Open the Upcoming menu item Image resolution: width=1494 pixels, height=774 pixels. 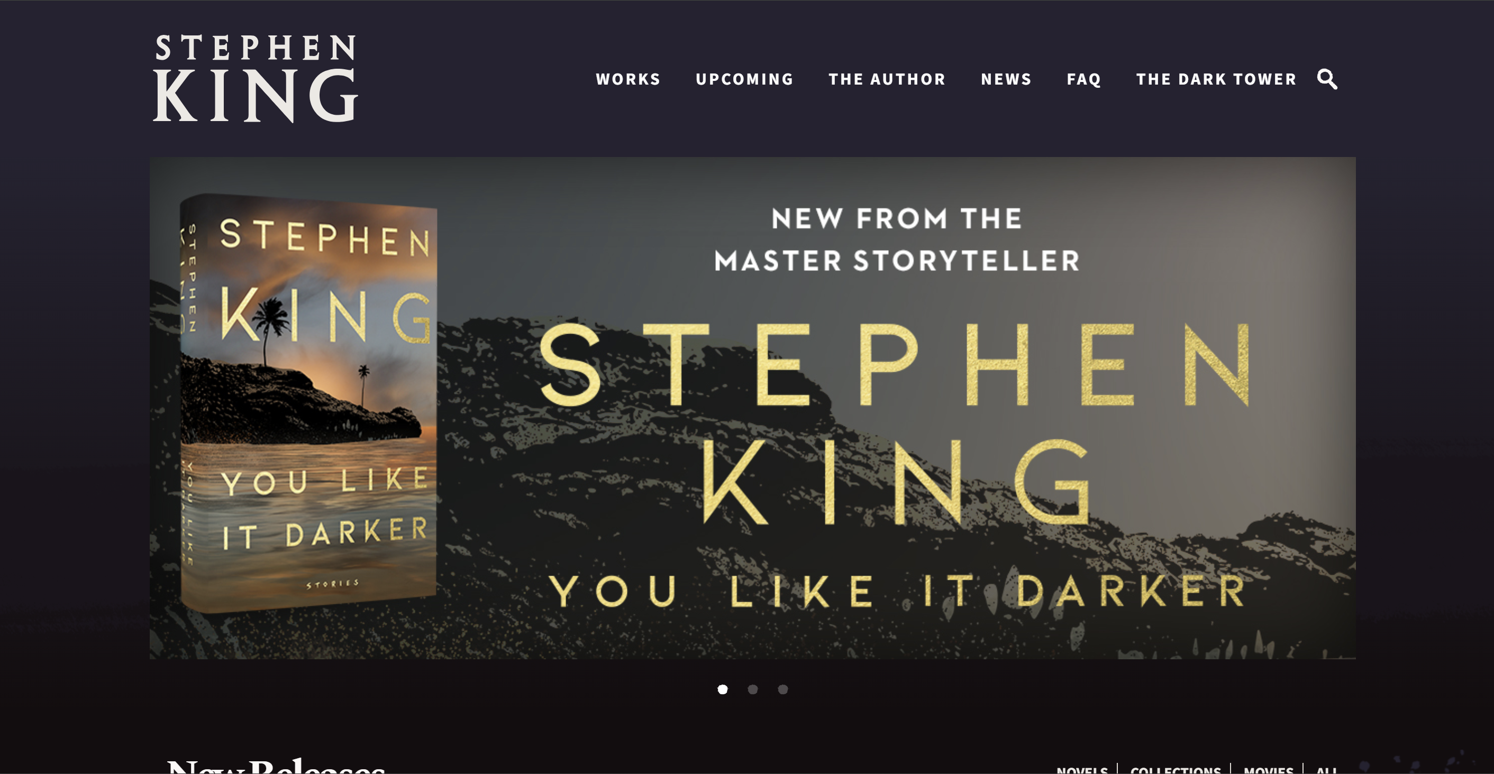[x=745, y=79]
